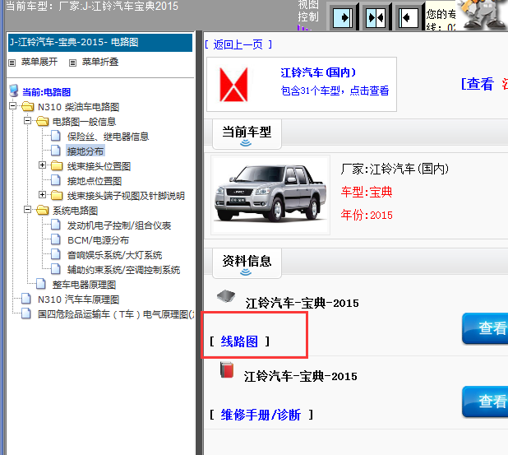Click 包含31个车型，点击查看 link
This screenshot has width=508, height=455.
coord(335,91)
